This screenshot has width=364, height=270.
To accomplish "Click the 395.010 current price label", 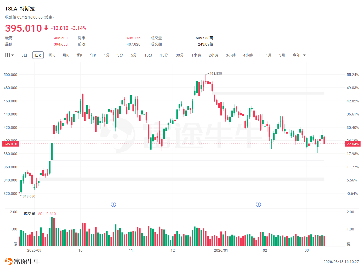I will (x=10, y=144).
